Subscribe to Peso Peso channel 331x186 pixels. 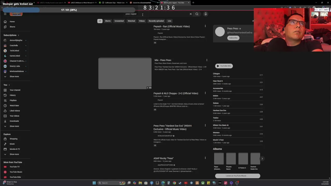233,38
